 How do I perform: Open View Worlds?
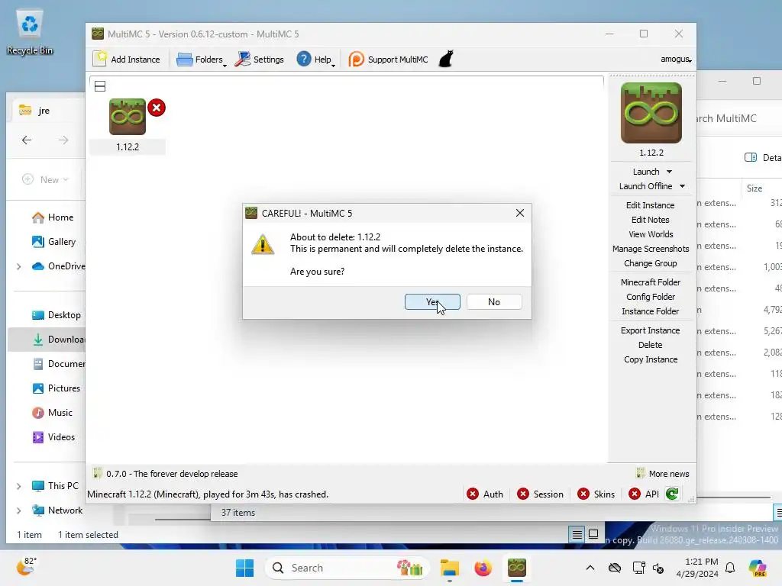click(651, 233)
